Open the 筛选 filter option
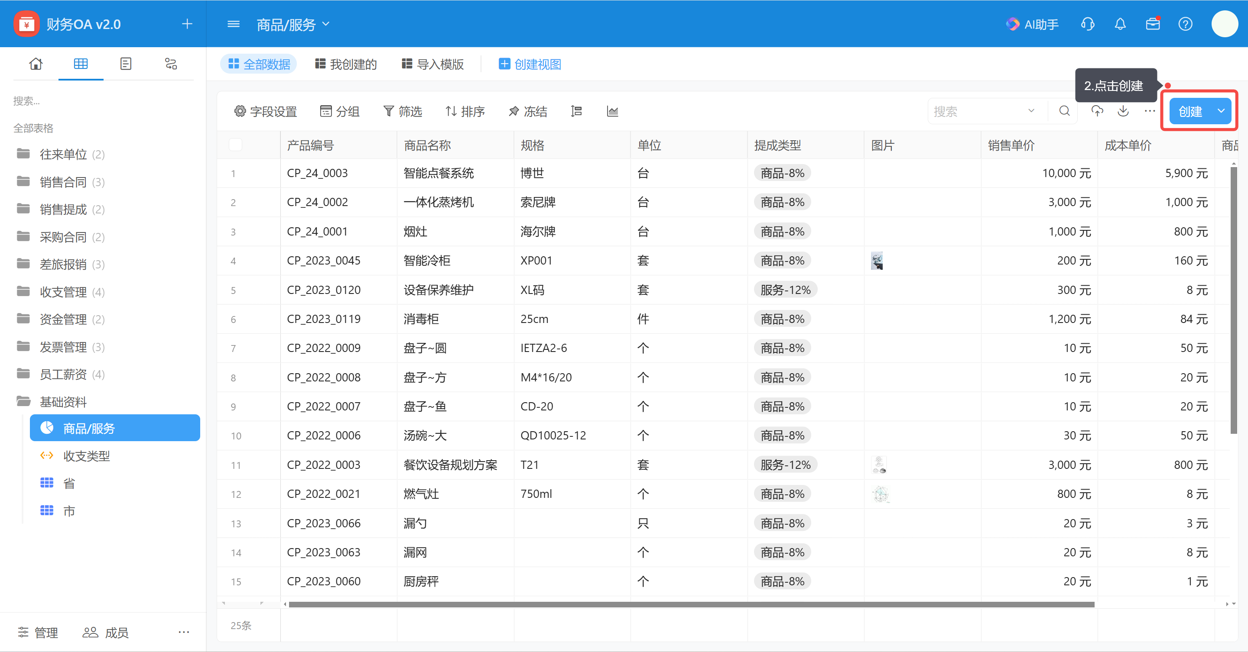The image size is (1248, 652). pyautogui.click(x=403, y=111)
